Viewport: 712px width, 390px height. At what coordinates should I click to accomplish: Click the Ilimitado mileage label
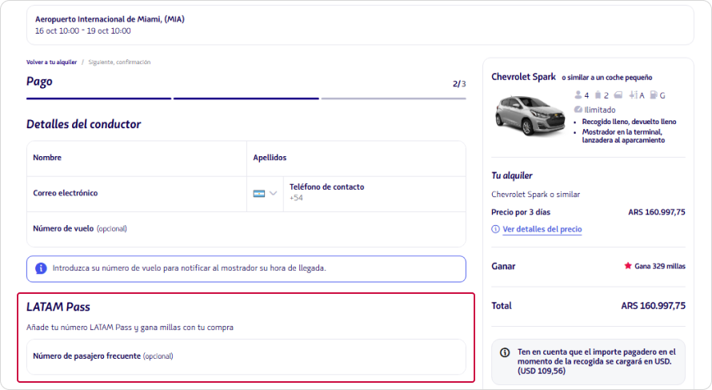coord(600,110)
